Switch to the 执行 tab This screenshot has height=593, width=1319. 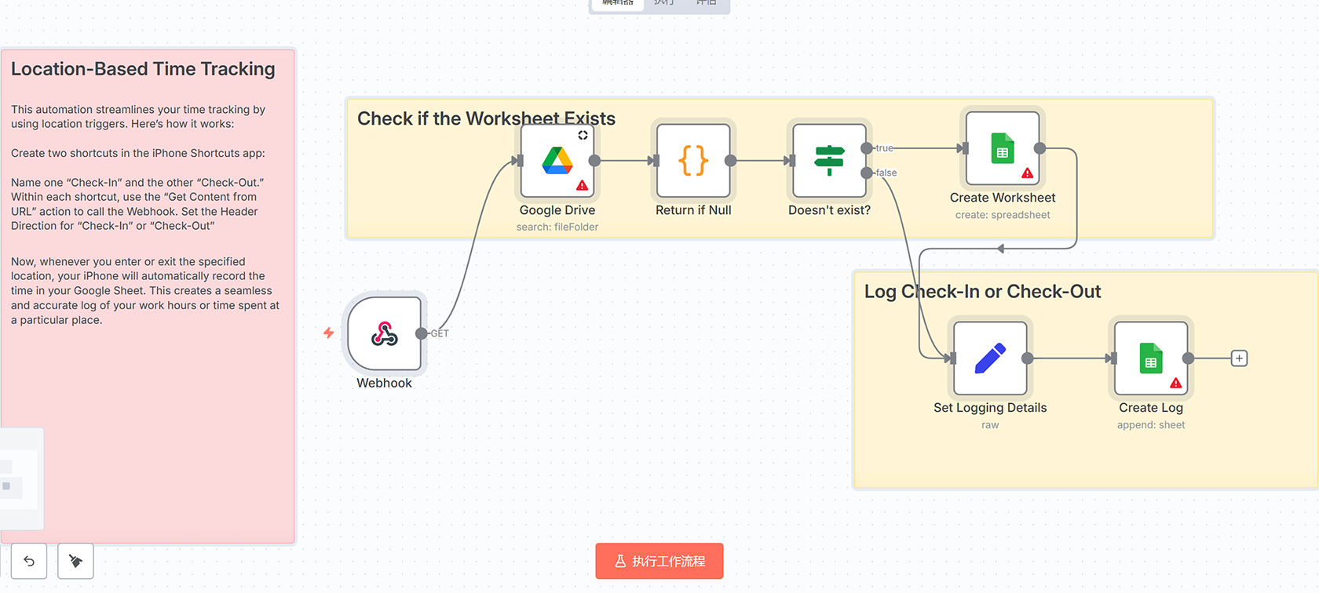[663, 3]
